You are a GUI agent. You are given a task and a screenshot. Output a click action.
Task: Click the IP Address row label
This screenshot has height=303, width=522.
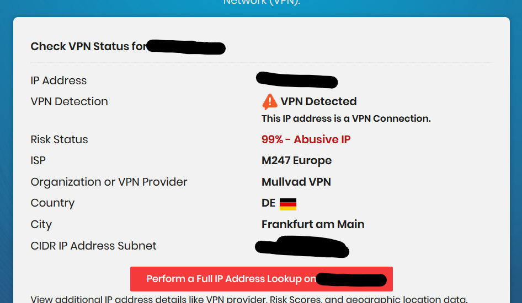(58, 80)
